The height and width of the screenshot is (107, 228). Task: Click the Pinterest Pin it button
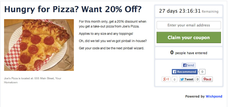(207, 79)
